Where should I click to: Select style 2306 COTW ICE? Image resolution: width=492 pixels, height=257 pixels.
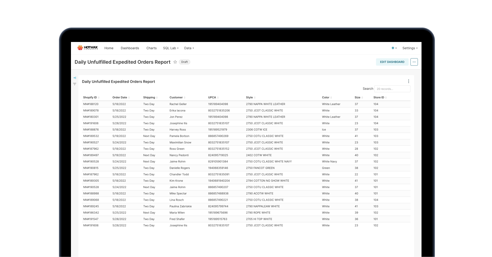pyautogui.click(x=256, y=130)
